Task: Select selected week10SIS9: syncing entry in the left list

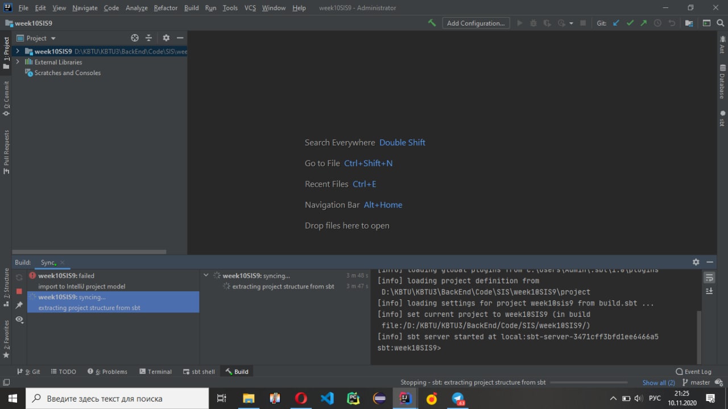Action: (113, 302)
